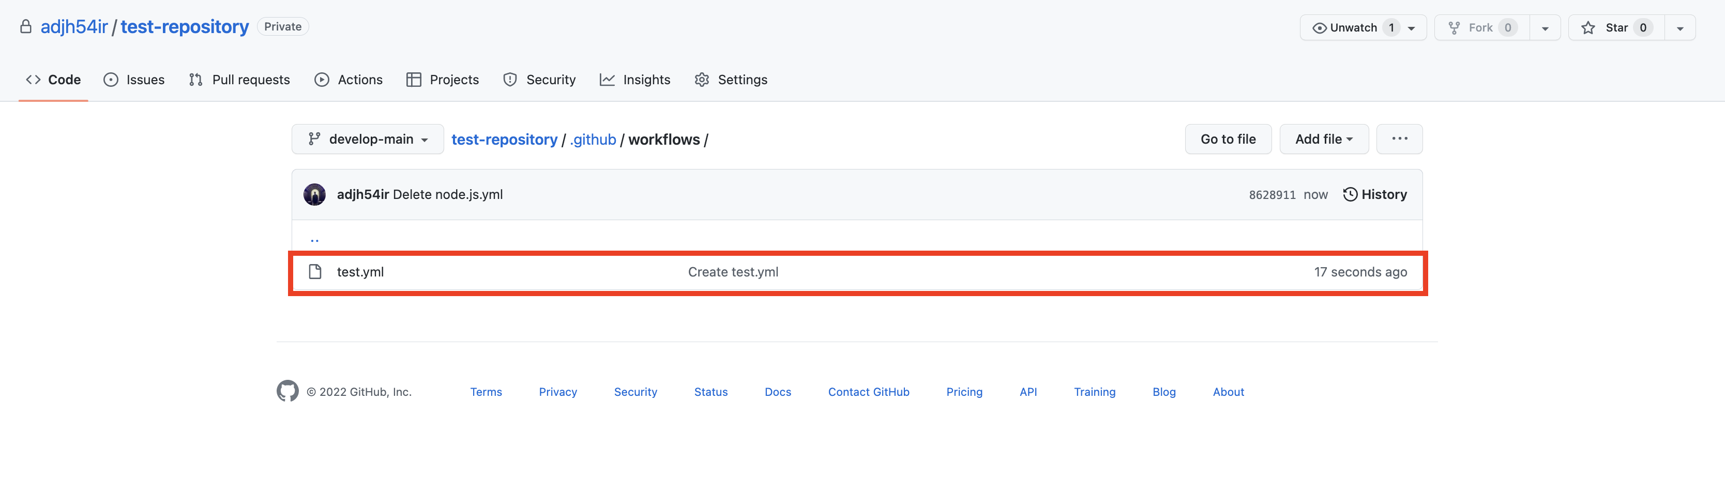Image resolution: width=1725 pixels, height=493 pixels.
Task: Open the Create test.yml commit link
Action: (733, 272)
